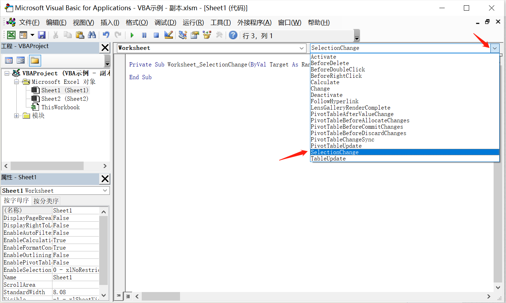
Task: Close the 属性 - Sheet1 panel
Action: pos(105,179)
